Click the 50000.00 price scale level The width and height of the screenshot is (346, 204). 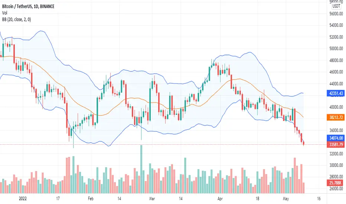click(x=336, y=49)
